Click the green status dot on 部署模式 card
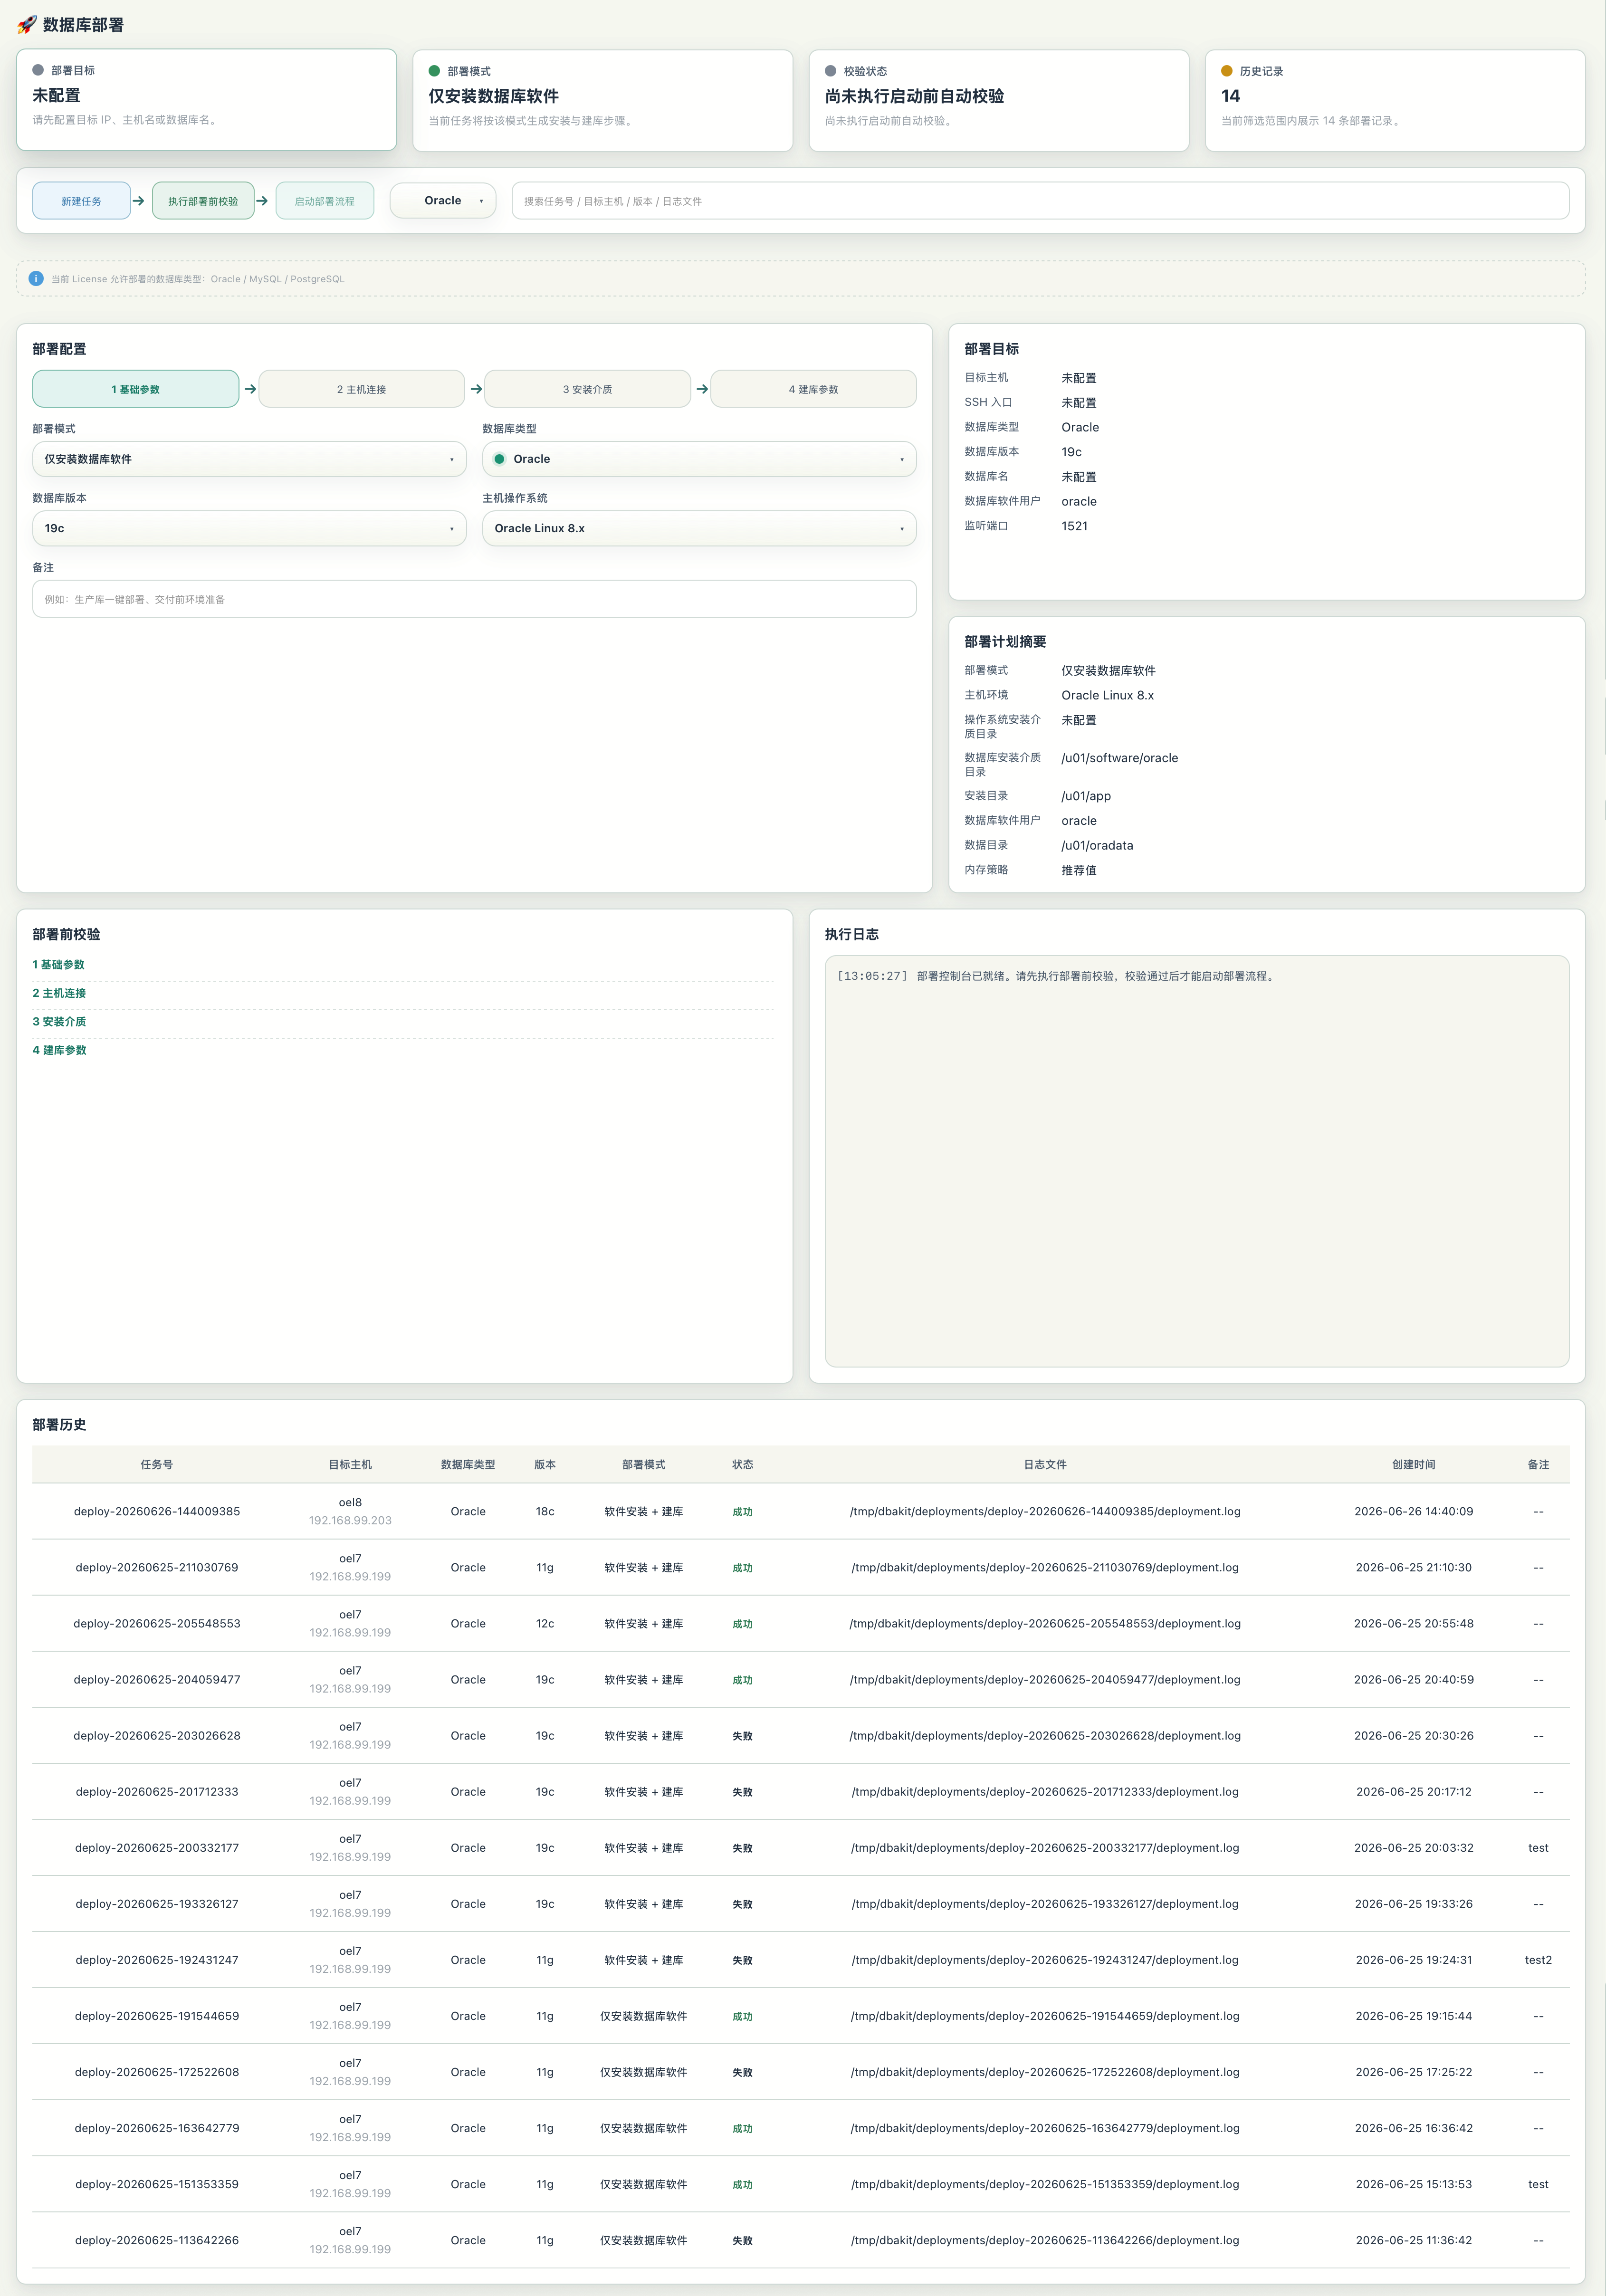1606x2296 pixels. coord(434,71)
